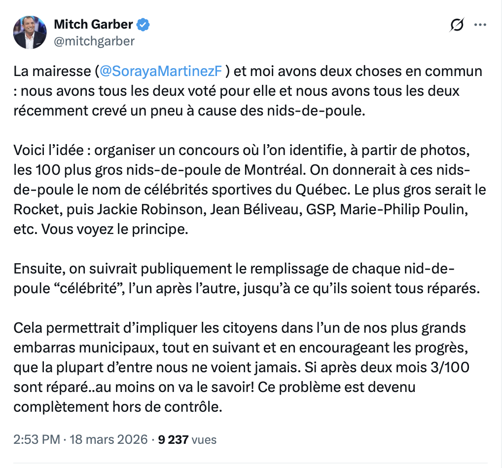The image size is (502, 468).
Task: Open Mitch Garber's profile picture
Action: 30,33
